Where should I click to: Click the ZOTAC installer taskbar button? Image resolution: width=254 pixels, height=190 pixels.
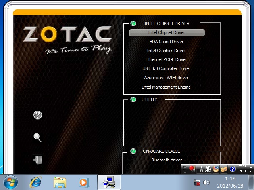tap(109, 182)
